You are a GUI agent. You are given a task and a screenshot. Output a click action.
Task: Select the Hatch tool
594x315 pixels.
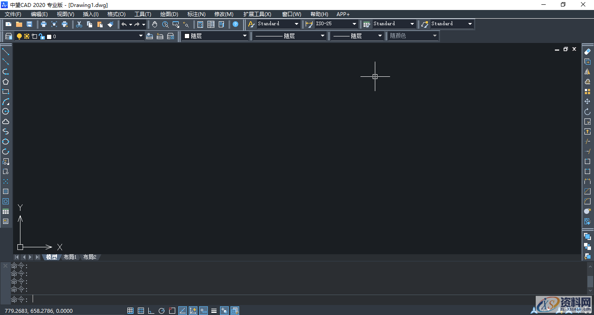6,191
